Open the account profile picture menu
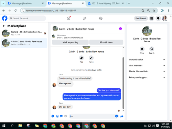 [x=164, y=18]
